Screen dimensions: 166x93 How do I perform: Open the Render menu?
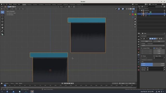pos(10,4)
